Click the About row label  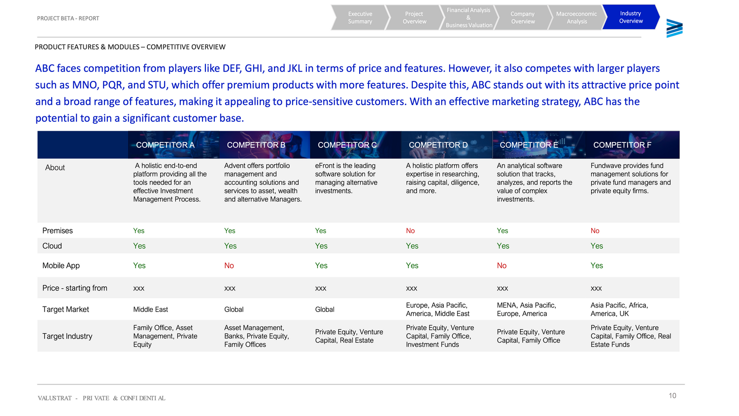click(55, 168)
